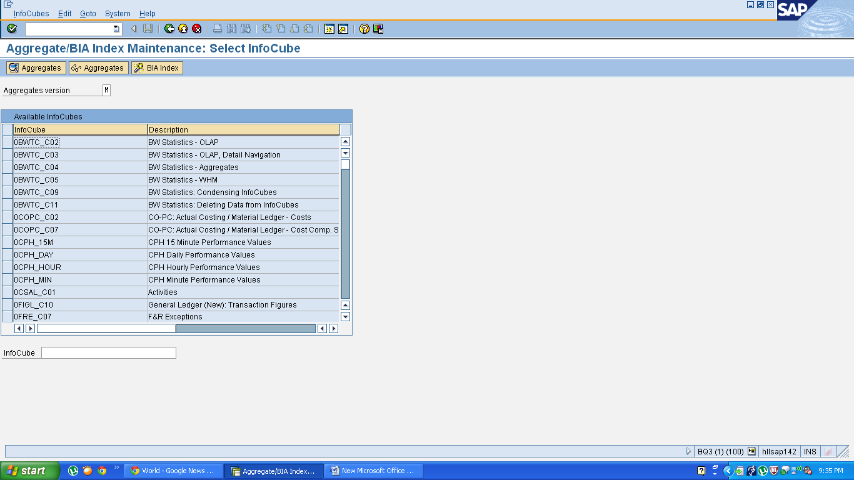Click the green Back arrow icon
The image size is (854, 480).
point(169,29)
